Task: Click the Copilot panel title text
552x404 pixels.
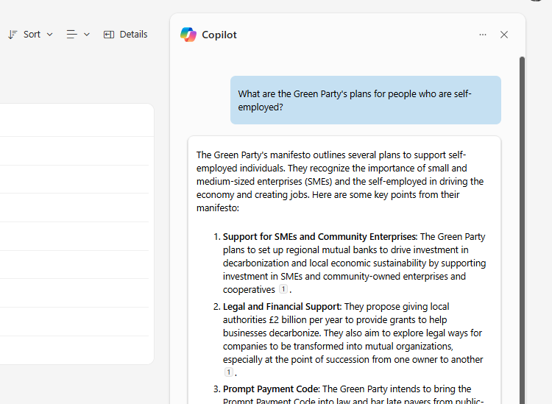Action: (x=219, y=35)
